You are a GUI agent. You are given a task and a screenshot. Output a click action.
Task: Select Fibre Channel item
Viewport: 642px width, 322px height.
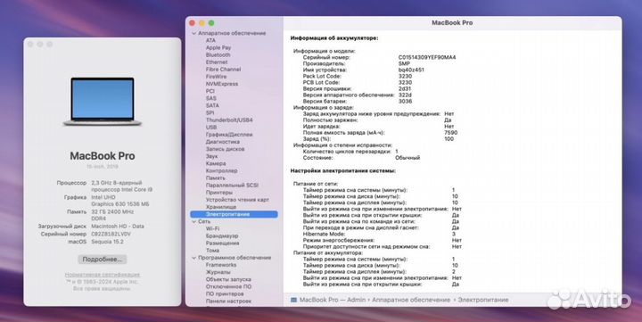point(223,70)
